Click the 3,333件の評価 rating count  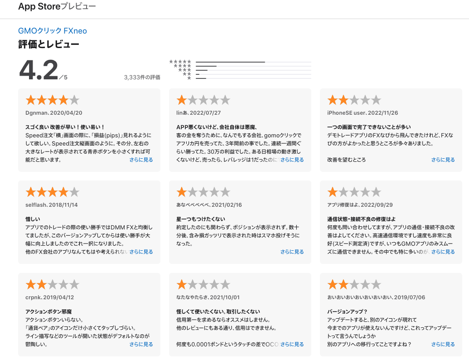pos(142,78)
